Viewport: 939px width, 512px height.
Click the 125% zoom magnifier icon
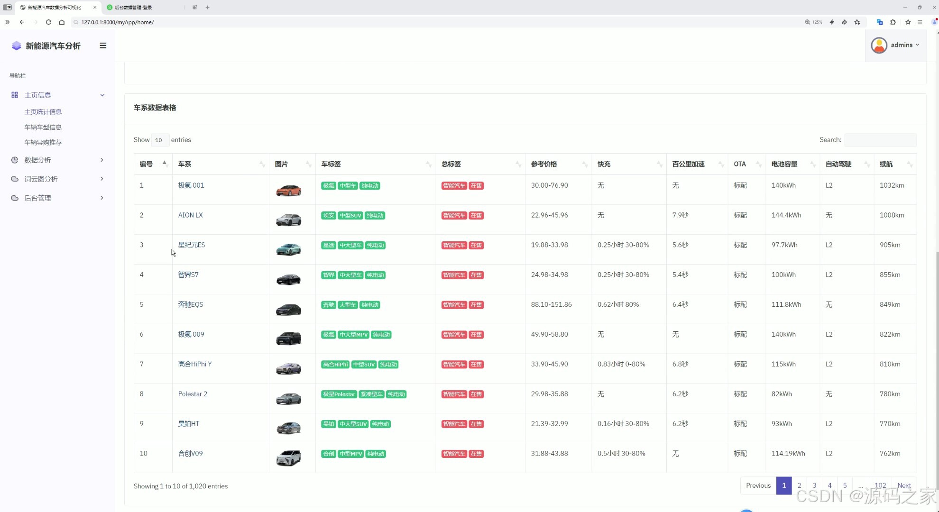[807, 22]
